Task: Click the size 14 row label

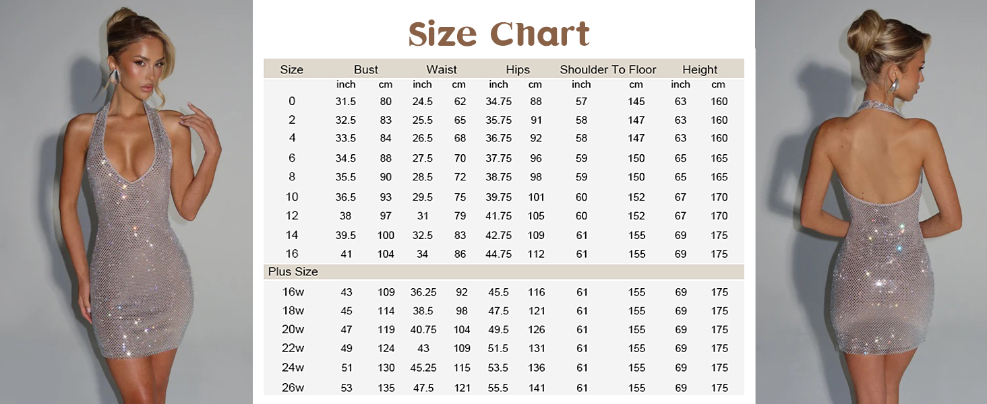Action: click(292, 235)
